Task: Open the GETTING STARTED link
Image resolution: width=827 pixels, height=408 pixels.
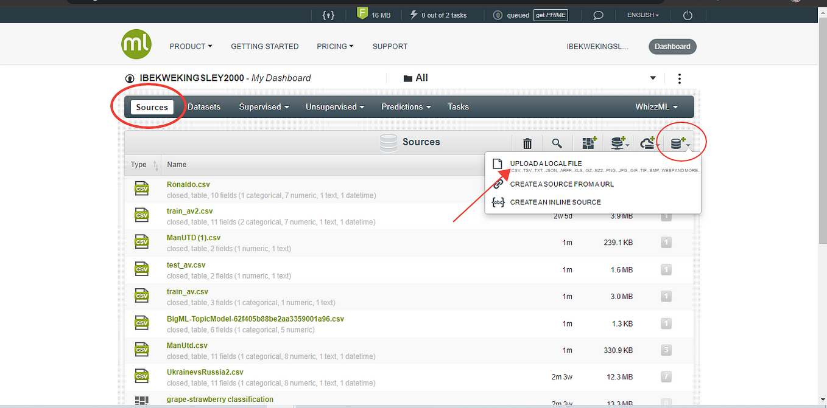Action: pyautogui.click(x=265, y=46)
